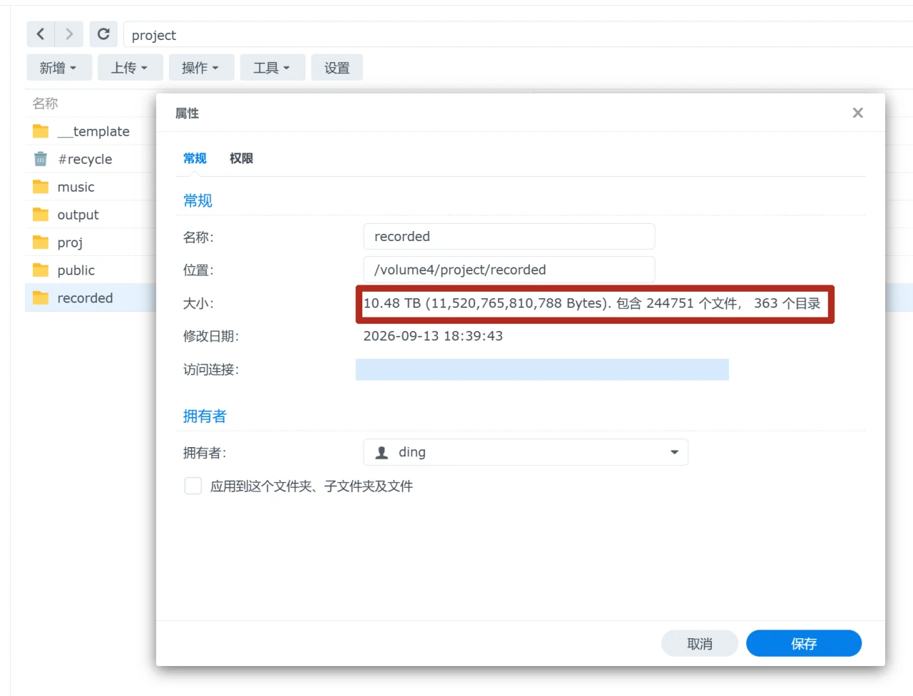Close the 属性 dialog with X
Image resolution: width=913 pixels, height=696 pixels.
[x=858, y=113]
